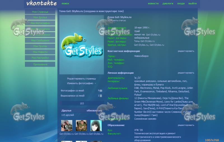
Task: Click the \o_O/ activity value
Action: click(x=137, y=78)
